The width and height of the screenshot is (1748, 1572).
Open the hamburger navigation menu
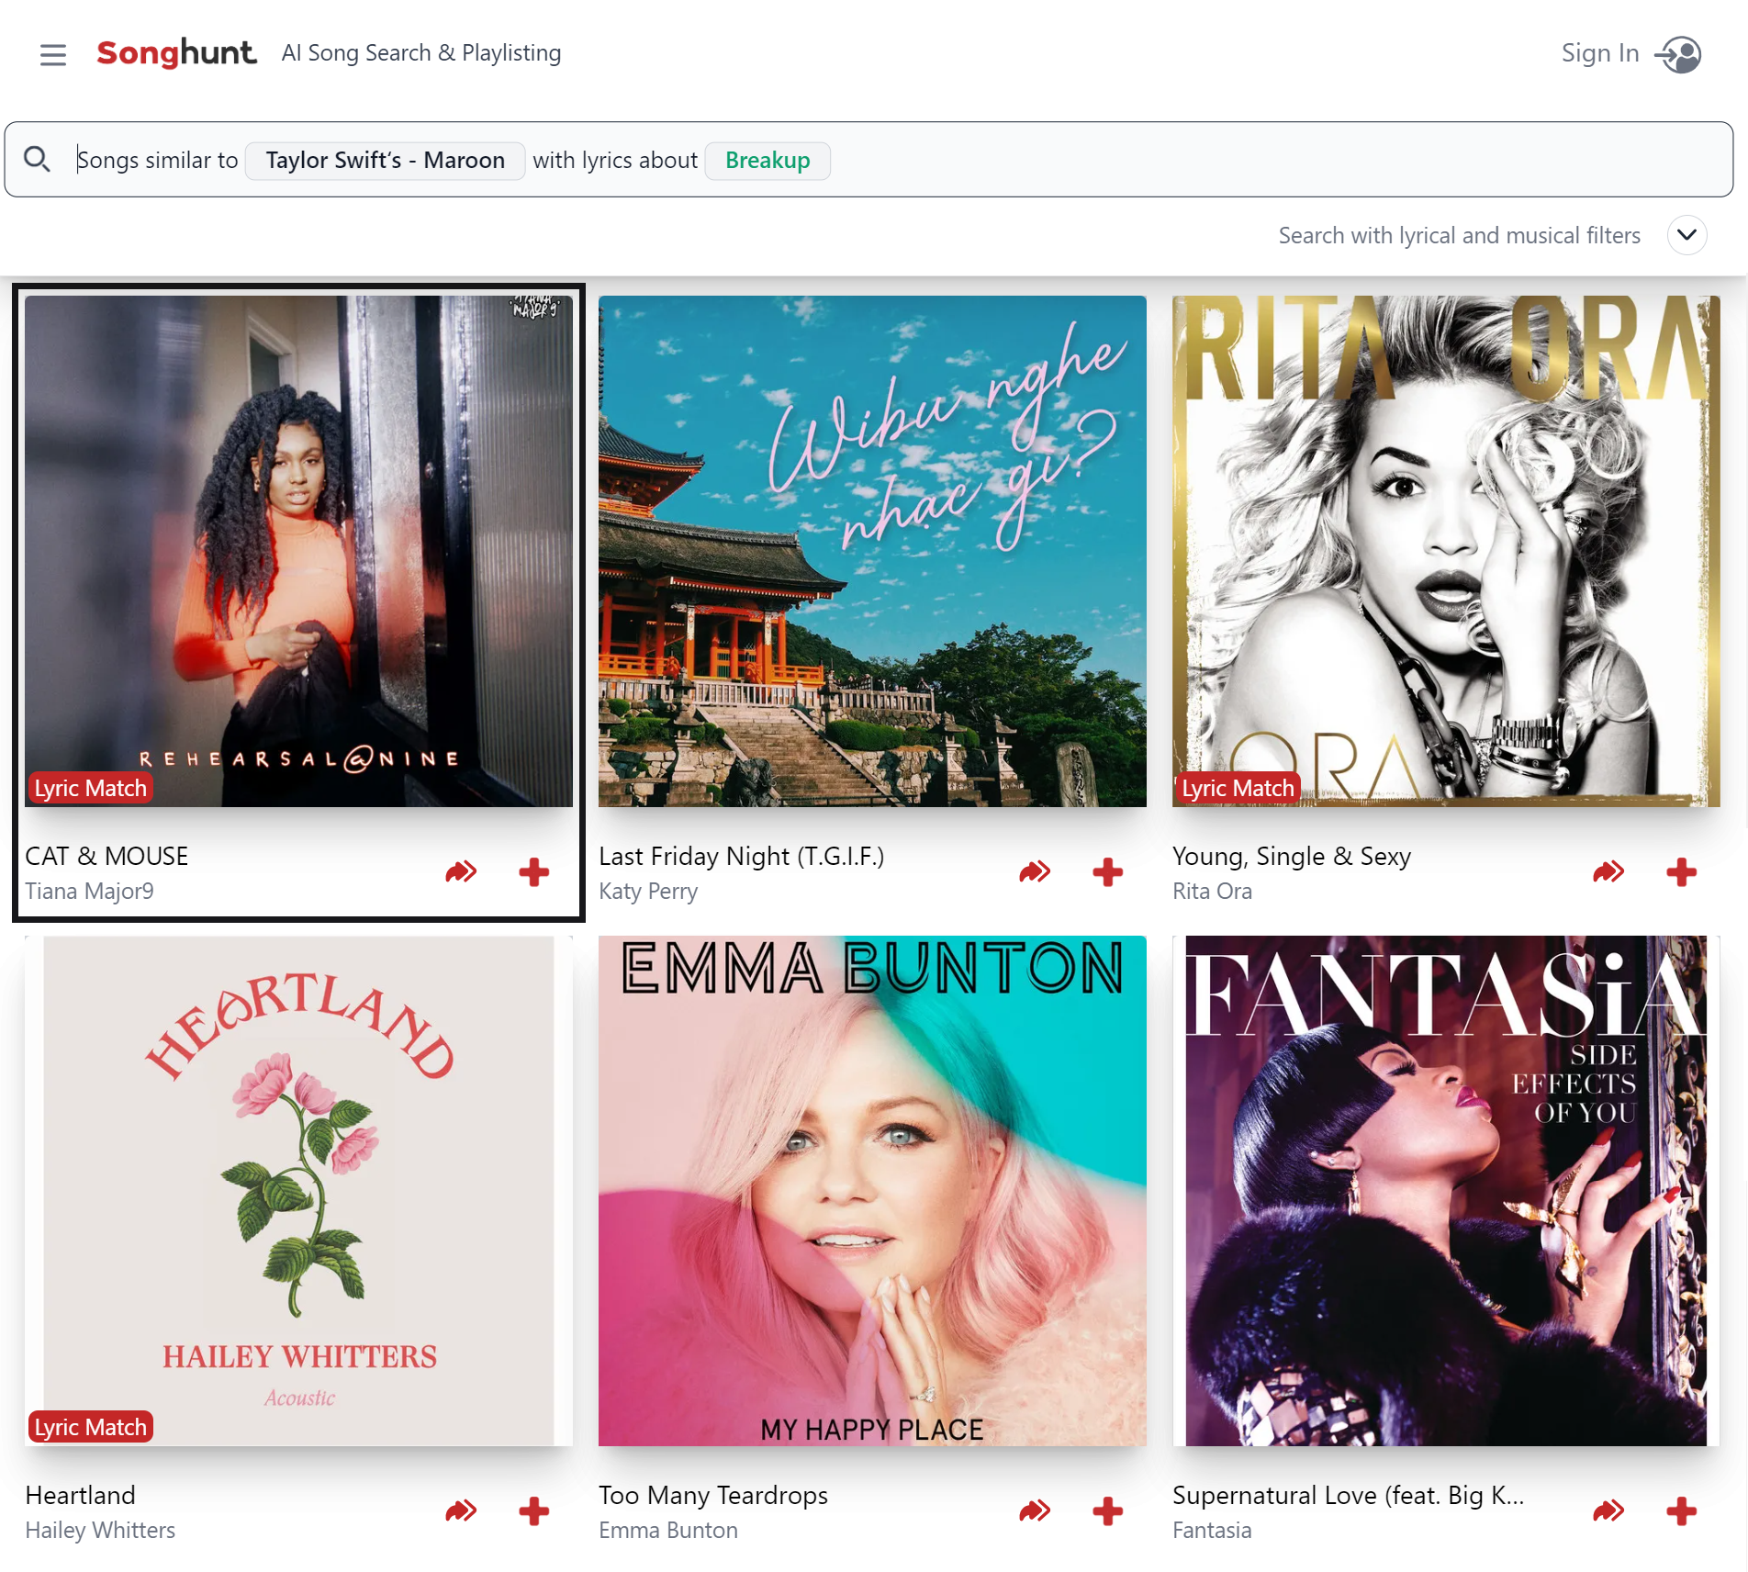click(x=53, y=54)
